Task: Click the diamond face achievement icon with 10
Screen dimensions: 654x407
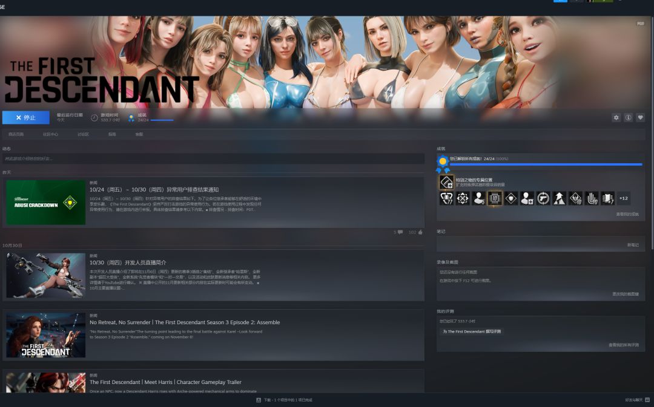Action: click(x=575, y=198)
